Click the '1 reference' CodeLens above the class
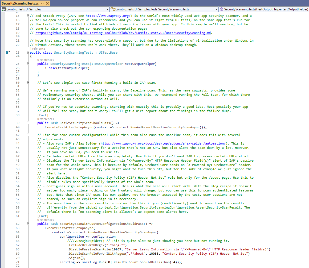Viewport: 309px width, 268px height. click(x=38, y=49)
